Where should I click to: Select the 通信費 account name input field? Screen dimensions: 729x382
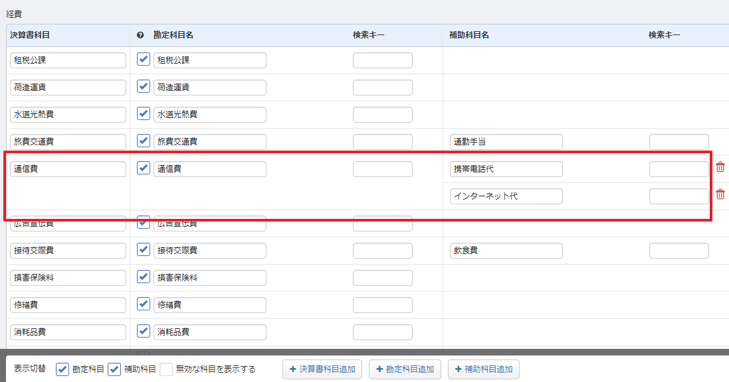click(x=209, y=168)
